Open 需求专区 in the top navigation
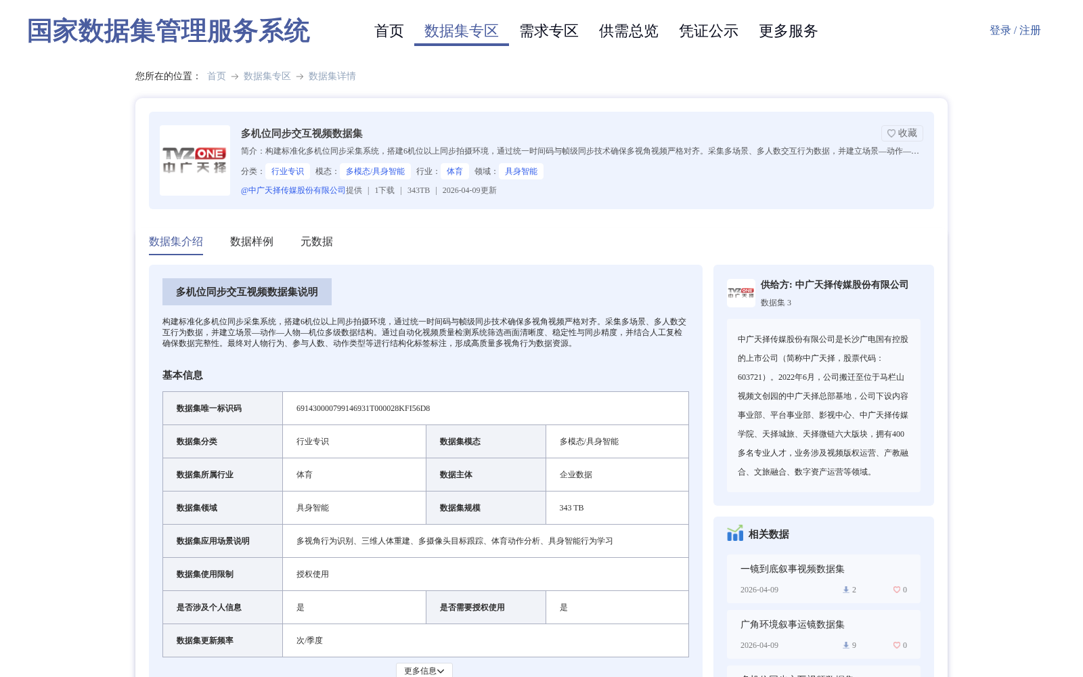This screenshot has height=677, width=1083. point(549,31)
